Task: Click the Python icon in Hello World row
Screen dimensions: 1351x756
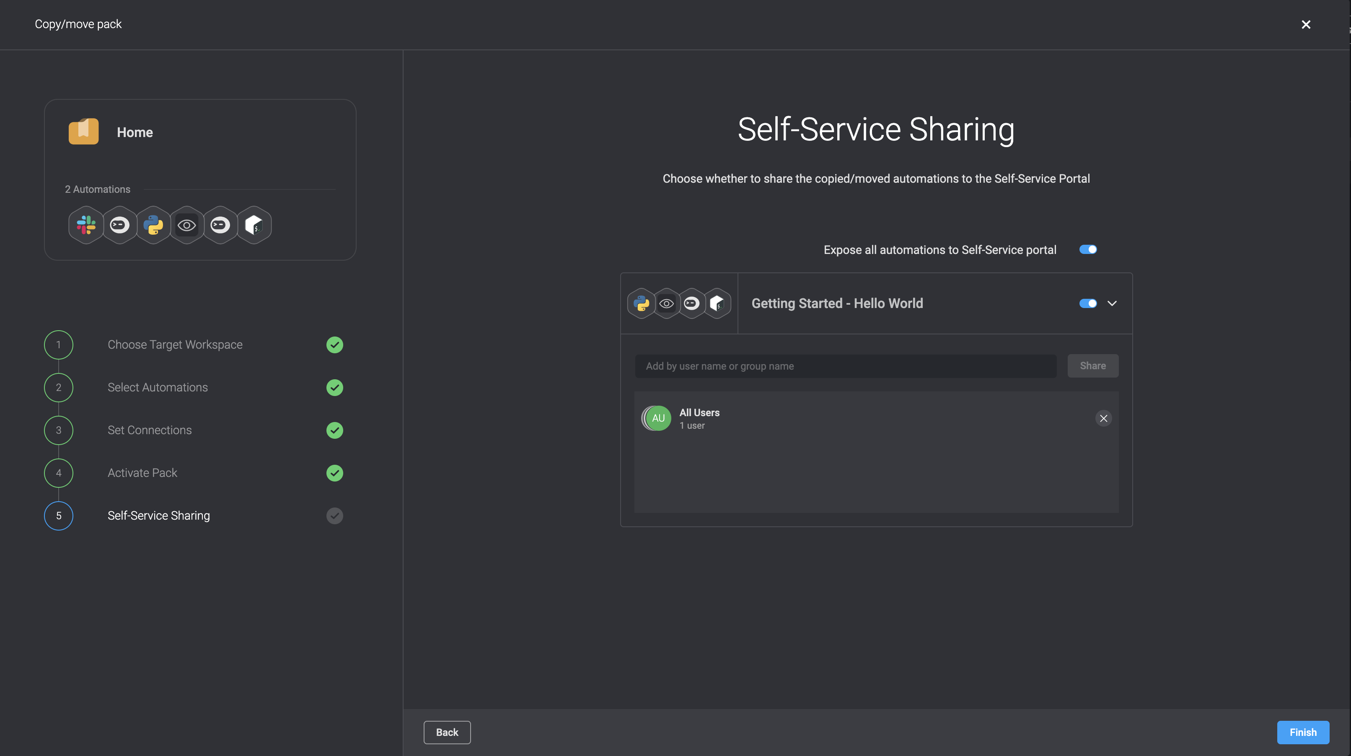Action: coord(641,303)
